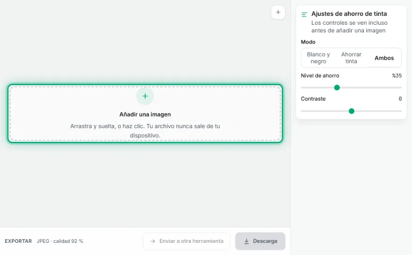Click the download arrow icon in Descarga

[x=246, y=241]
